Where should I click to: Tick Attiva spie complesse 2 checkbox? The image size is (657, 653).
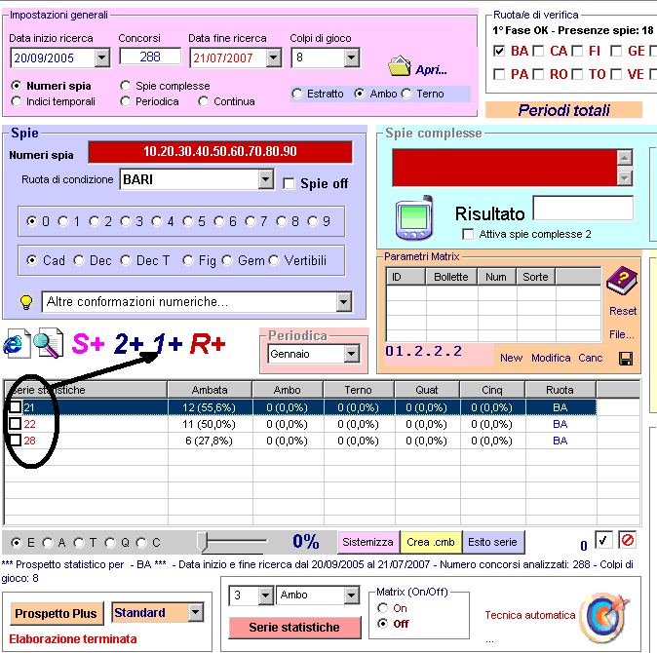(x=468, y=234)
